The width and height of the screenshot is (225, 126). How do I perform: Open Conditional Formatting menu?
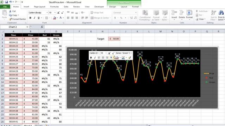(x=145, y=15)
